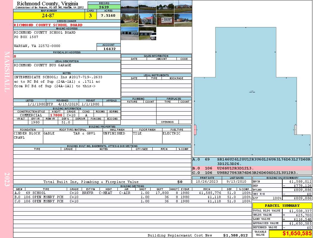
Task: Click the yellow PARCEL SUMMARY header
Action: tap(282, 206)
